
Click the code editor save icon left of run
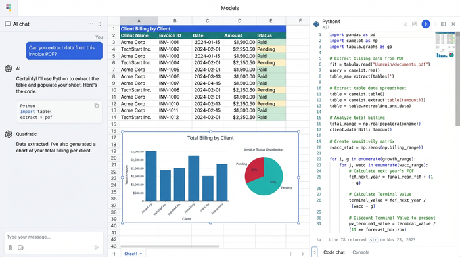pos(415,24)
